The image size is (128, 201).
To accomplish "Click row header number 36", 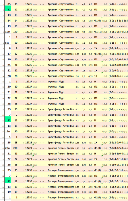I will coord(3,198).
